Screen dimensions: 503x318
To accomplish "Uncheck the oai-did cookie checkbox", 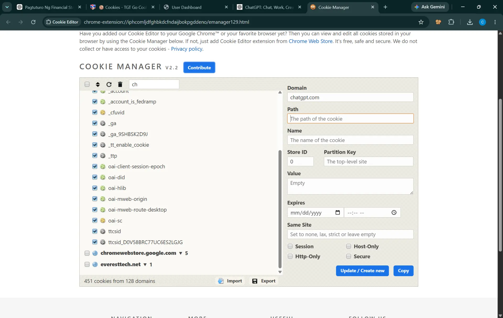I will (95, 177).
